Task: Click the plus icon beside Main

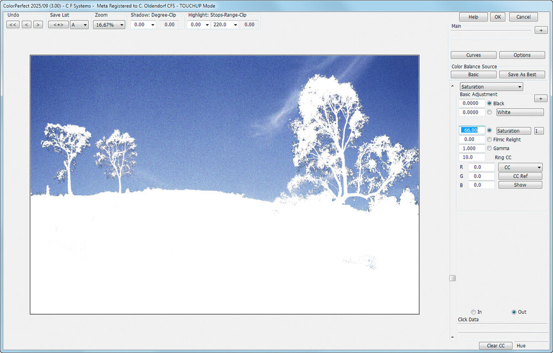Action: (x=541, y=30)
